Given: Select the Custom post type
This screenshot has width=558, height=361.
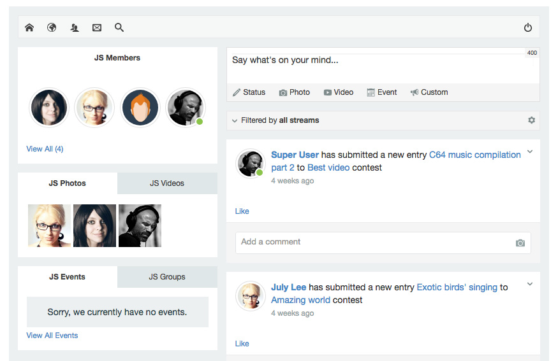Looking at the screenshot, I should tap(429, 92).
